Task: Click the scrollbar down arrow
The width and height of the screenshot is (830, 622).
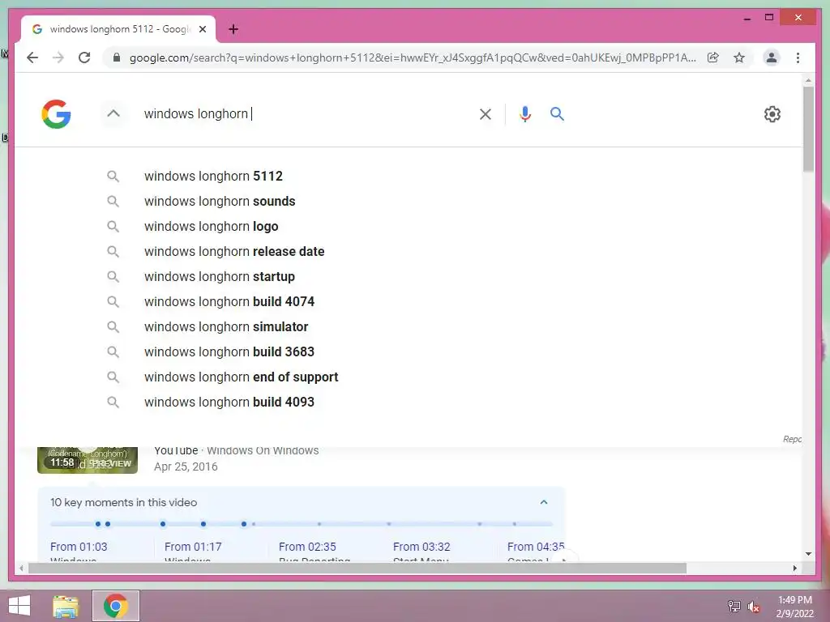Action: click(808, 554)
